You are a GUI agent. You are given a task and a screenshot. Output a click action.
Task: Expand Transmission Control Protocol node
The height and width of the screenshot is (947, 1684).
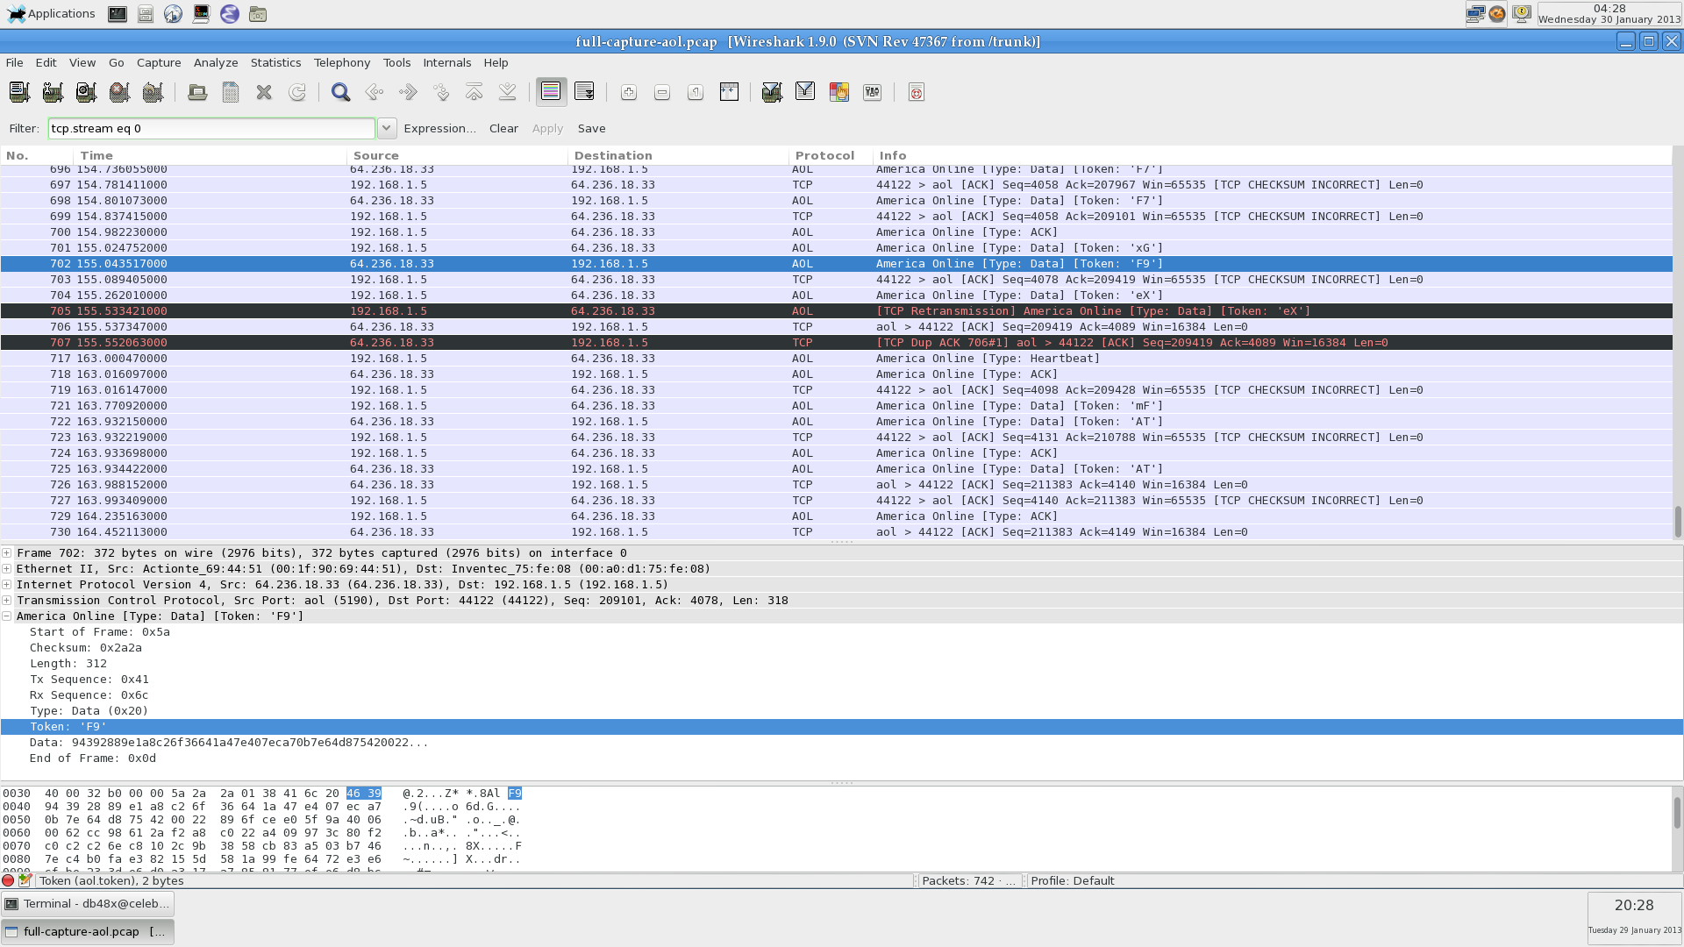[x=7, y=600]
